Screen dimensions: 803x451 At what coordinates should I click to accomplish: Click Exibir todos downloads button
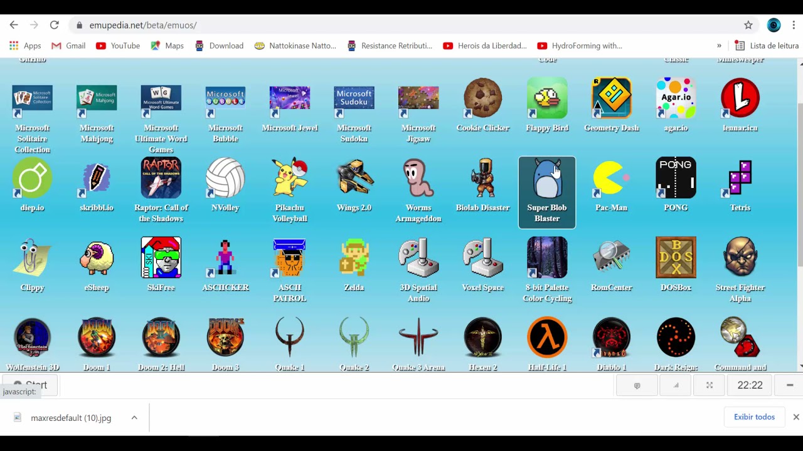click(x=754, y=417)
